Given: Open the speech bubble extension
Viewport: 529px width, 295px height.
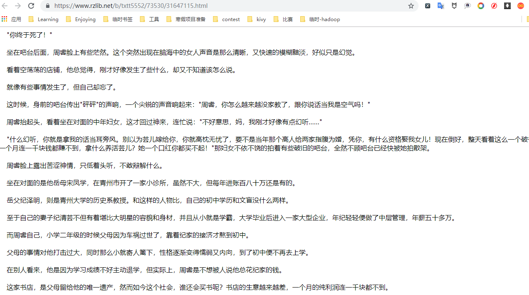Looking at the screenshot, I should (x=467, y=6).
